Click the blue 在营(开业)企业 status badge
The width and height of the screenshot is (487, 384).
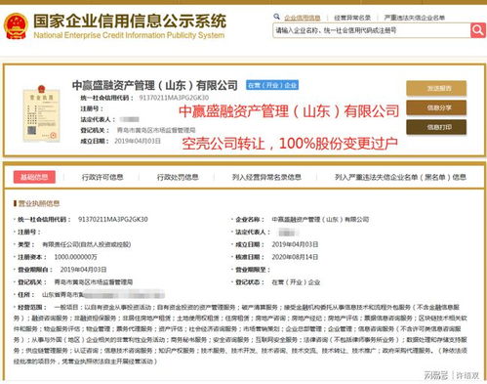(272, 85)
